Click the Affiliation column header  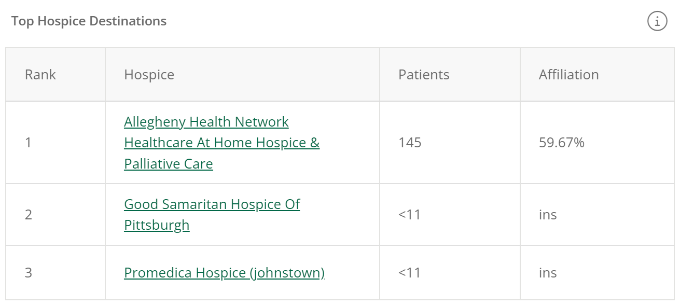pyautogui.click(x=597, y=75)
